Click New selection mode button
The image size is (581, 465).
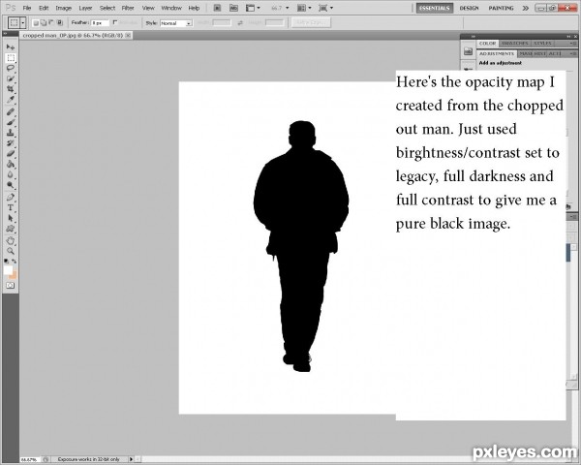36,23
